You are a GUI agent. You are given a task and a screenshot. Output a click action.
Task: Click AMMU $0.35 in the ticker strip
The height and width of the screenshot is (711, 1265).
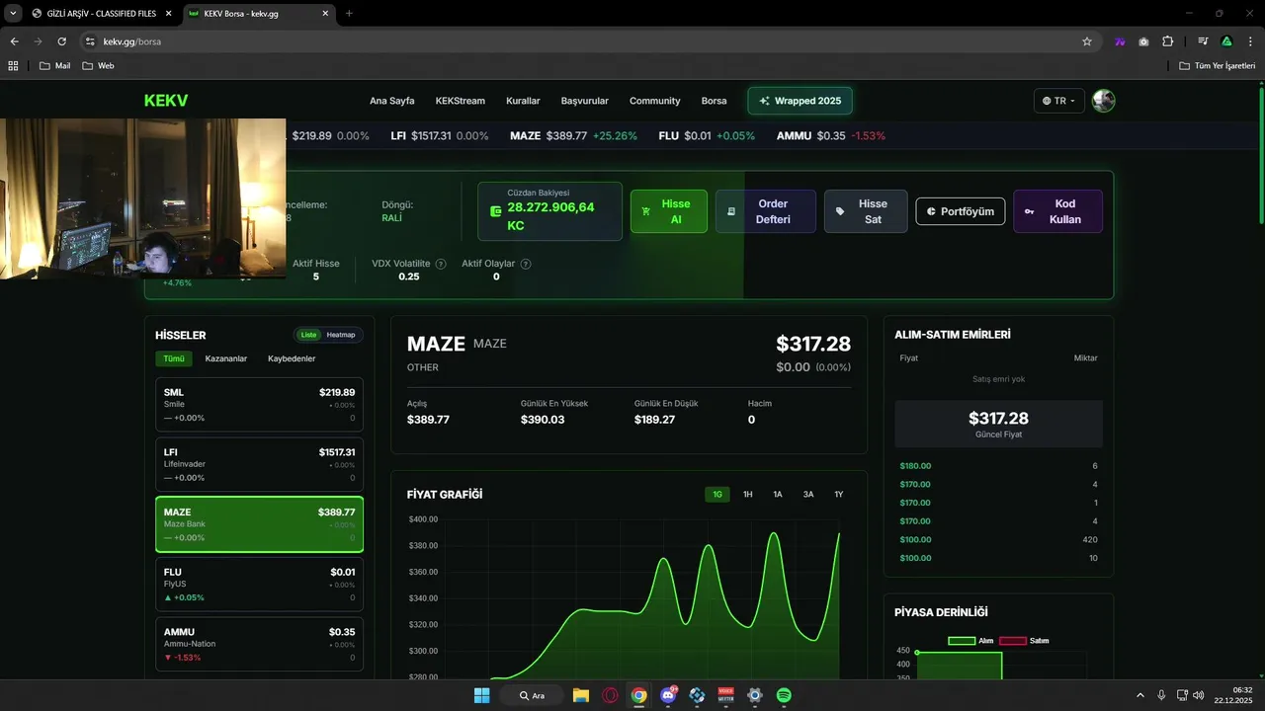coord(831,136)
